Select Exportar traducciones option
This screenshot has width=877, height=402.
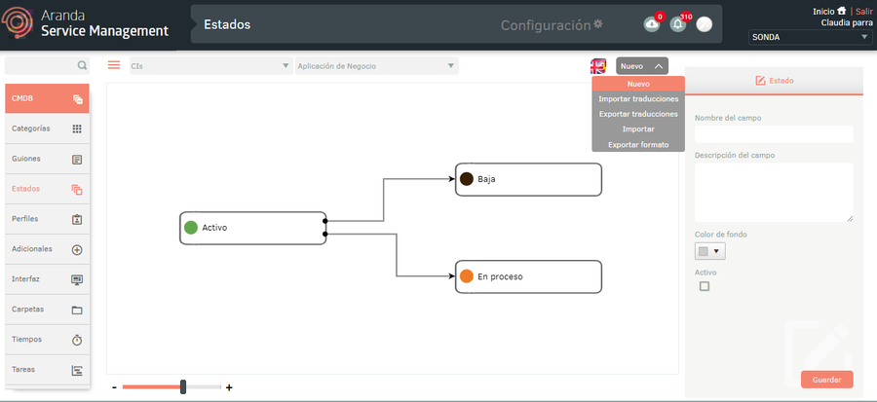point(638,114)
